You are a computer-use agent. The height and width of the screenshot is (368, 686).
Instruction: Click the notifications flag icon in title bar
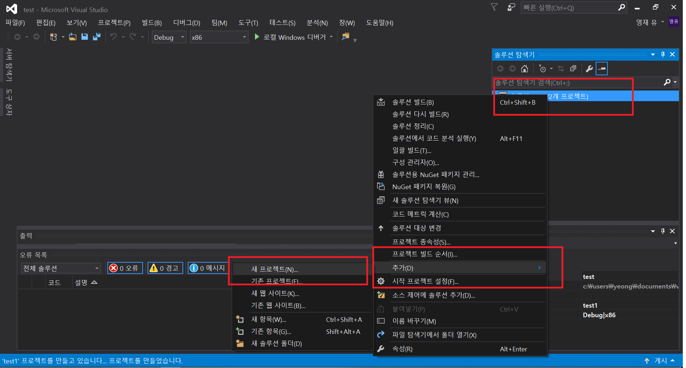coord(494,7)
